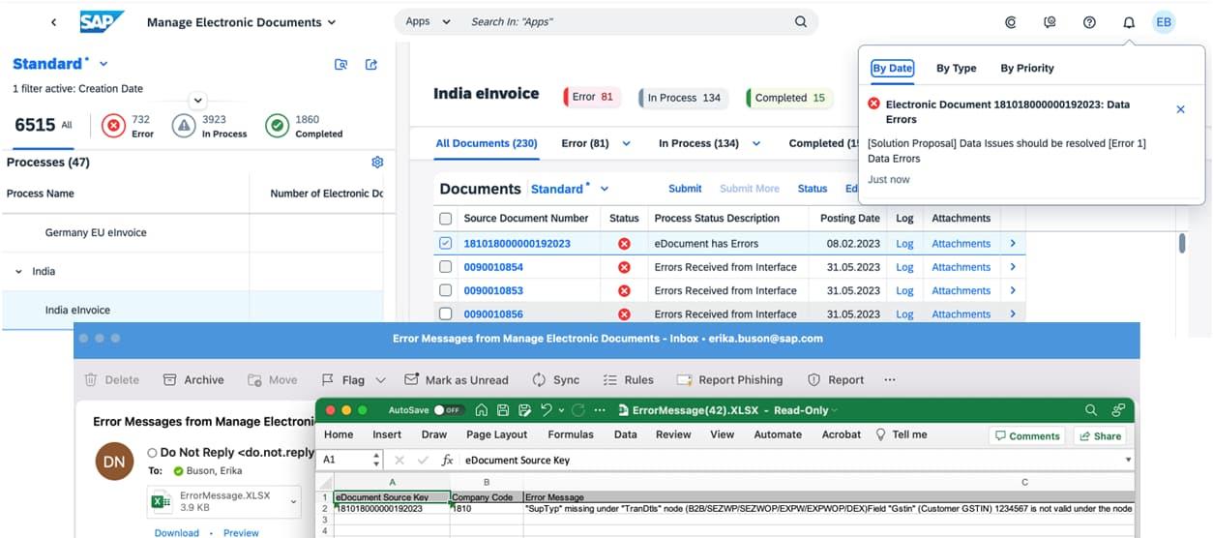Image resolution: width=1213 pixels, height=538 pixels.
Task: Toggle the Excel AutoSave switch
Action: 447,410
